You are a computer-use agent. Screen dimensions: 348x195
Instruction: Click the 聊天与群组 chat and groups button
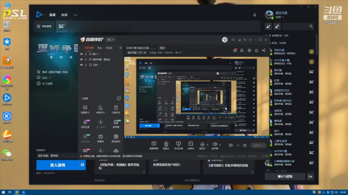[x=285, y=176]
